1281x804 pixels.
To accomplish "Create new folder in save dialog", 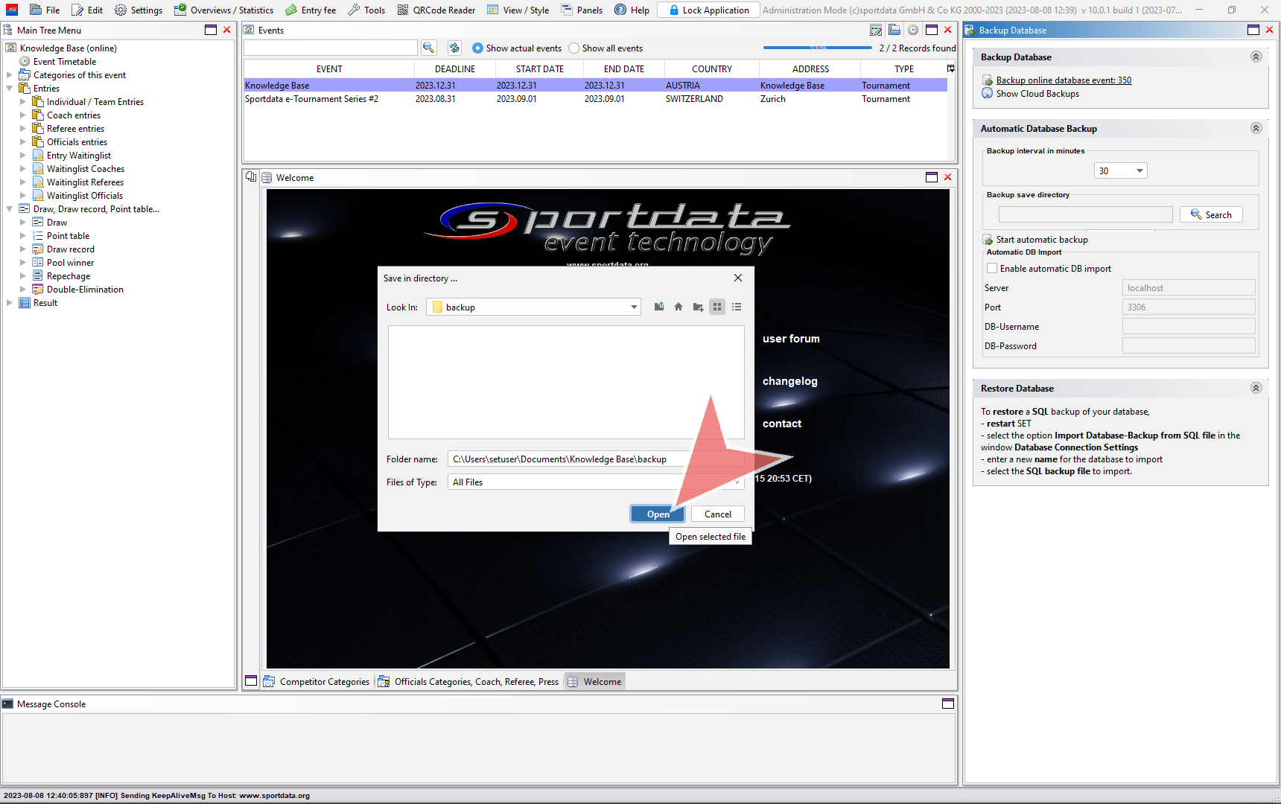I will pyautogui.click(x=698, y=307).
